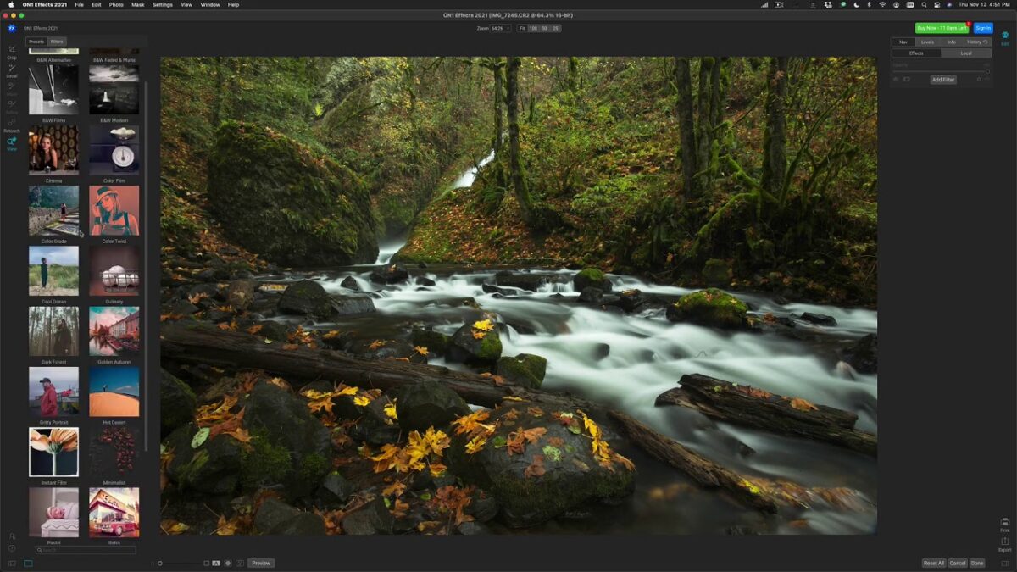Toggle the Preview button off

(261, 563)
